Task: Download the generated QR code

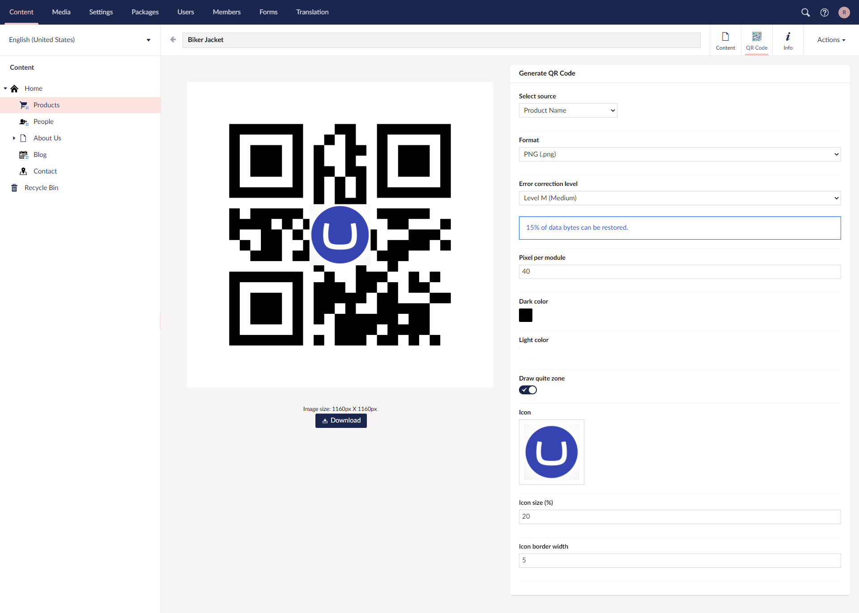Action: pyautogui.click(x=341, y=421)
